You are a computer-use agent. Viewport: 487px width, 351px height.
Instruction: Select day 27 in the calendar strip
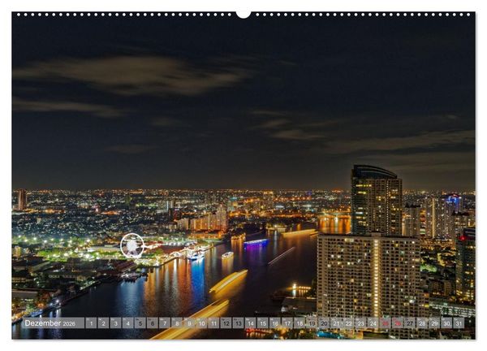[410, 323]
